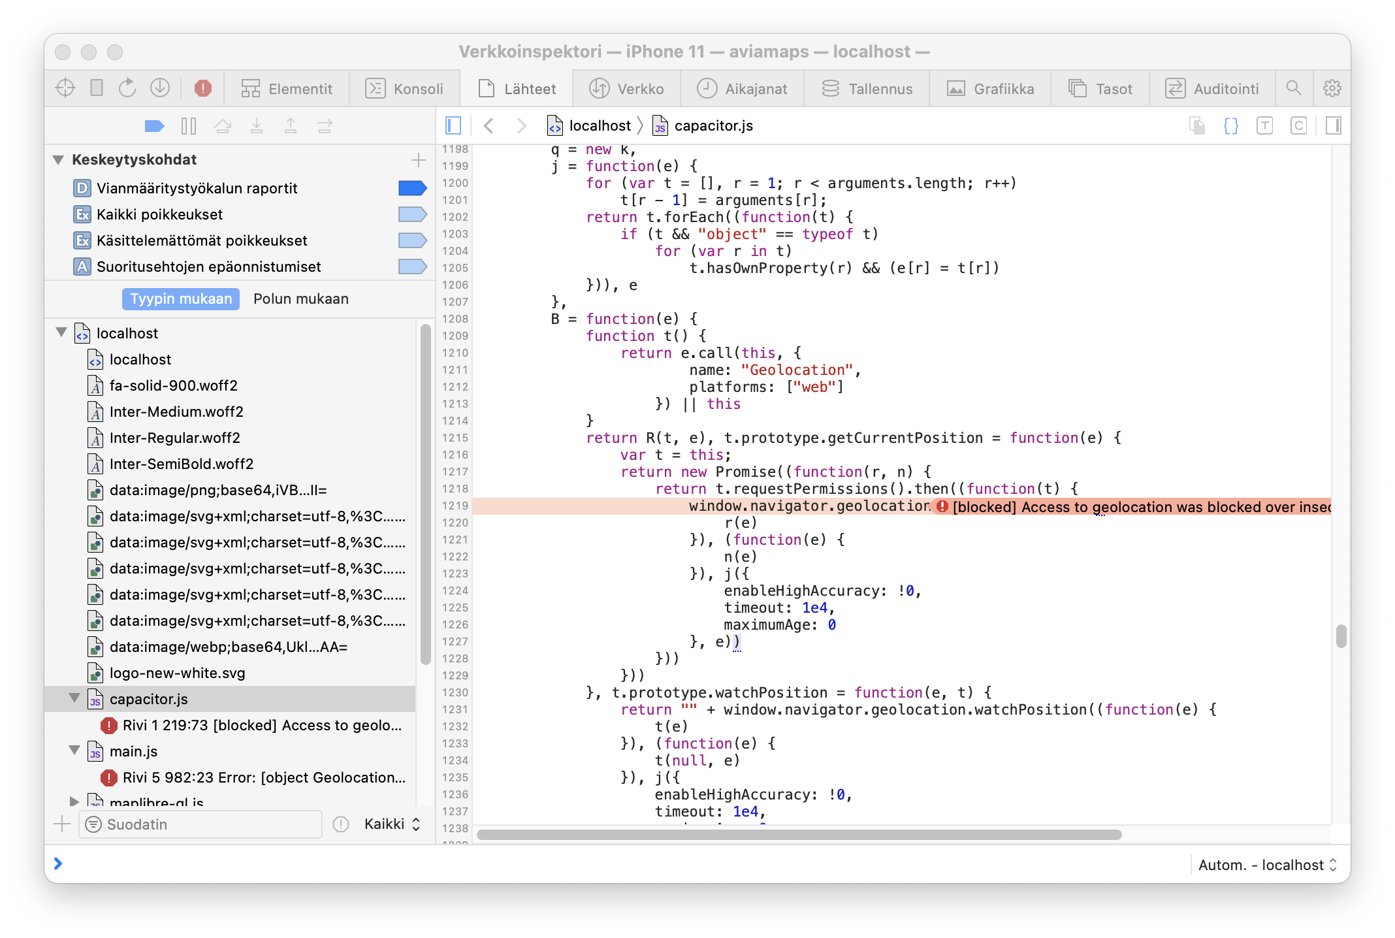Switch to Konsoli tab
The image size is (1395, 938).
tap(404, 89)
